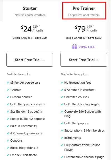Viewport: 111px width, 160px height.
Task: Click the help icon next to Site Builder (3 pages)
Action: click(41, 112)
